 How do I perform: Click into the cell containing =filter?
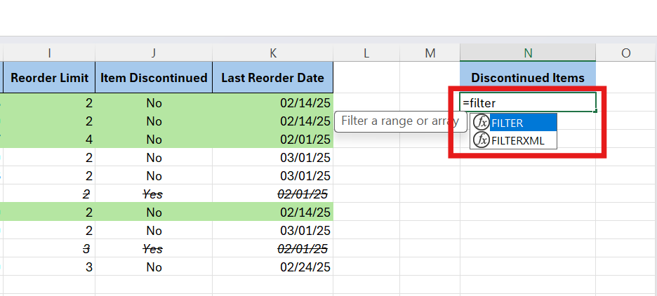click(528, 102)
